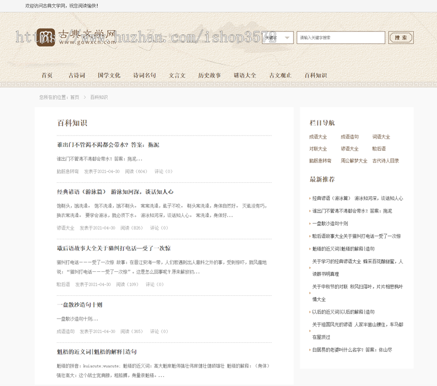Image resolution: width=437 pixels, height=386 pixels.
Task: Open 成语大全 in 栏目导航
Action: point(318,137)
